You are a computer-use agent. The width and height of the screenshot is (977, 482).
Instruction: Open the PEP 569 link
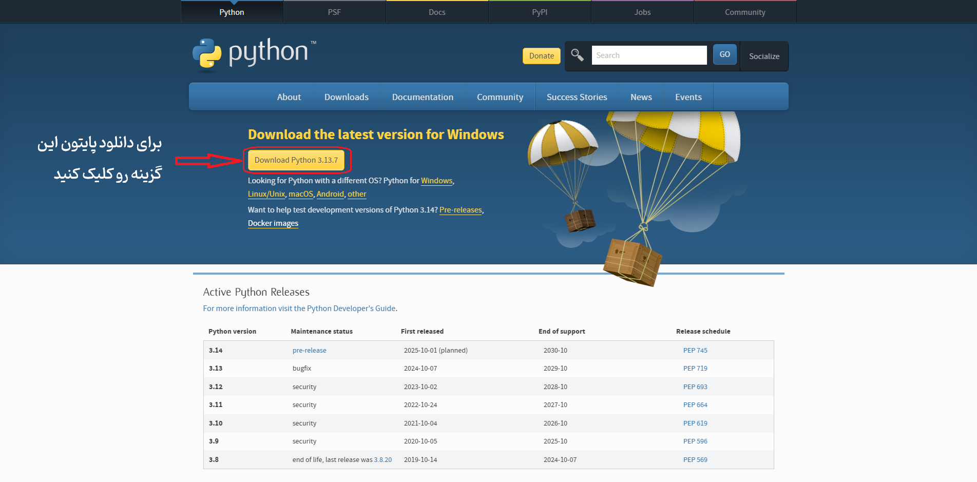coord(695,459)
